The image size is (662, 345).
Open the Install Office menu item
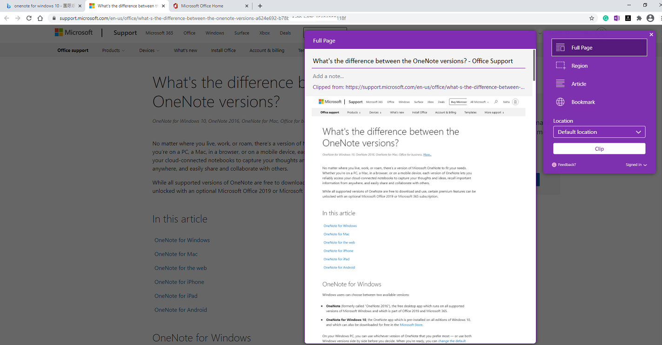coord(223,50)
